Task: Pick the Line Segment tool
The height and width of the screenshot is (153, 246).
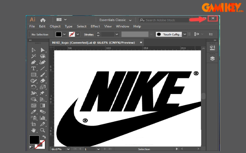Action: coord(42,69)
